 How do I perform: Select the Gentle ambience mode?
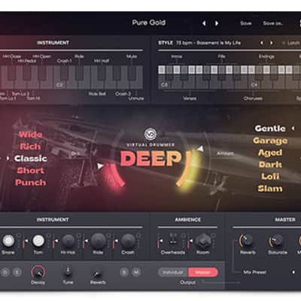[x=270, y=129]
